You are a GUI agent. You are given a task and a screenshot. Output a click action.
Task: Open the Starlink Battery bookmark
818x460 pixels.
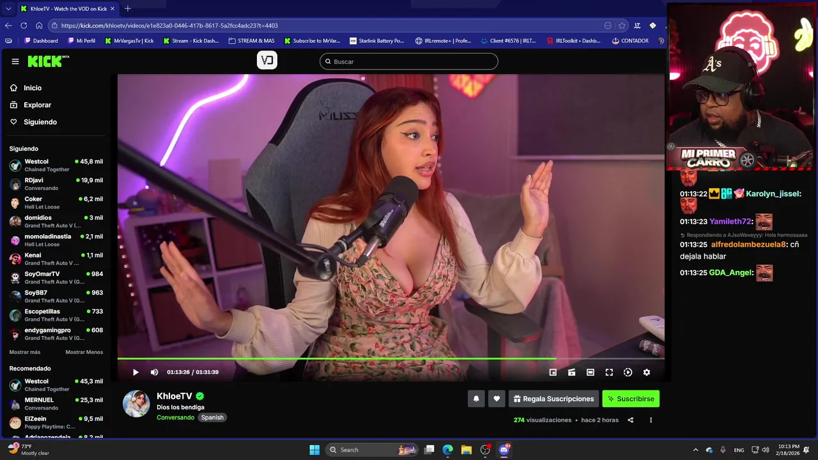click(377, 41)
